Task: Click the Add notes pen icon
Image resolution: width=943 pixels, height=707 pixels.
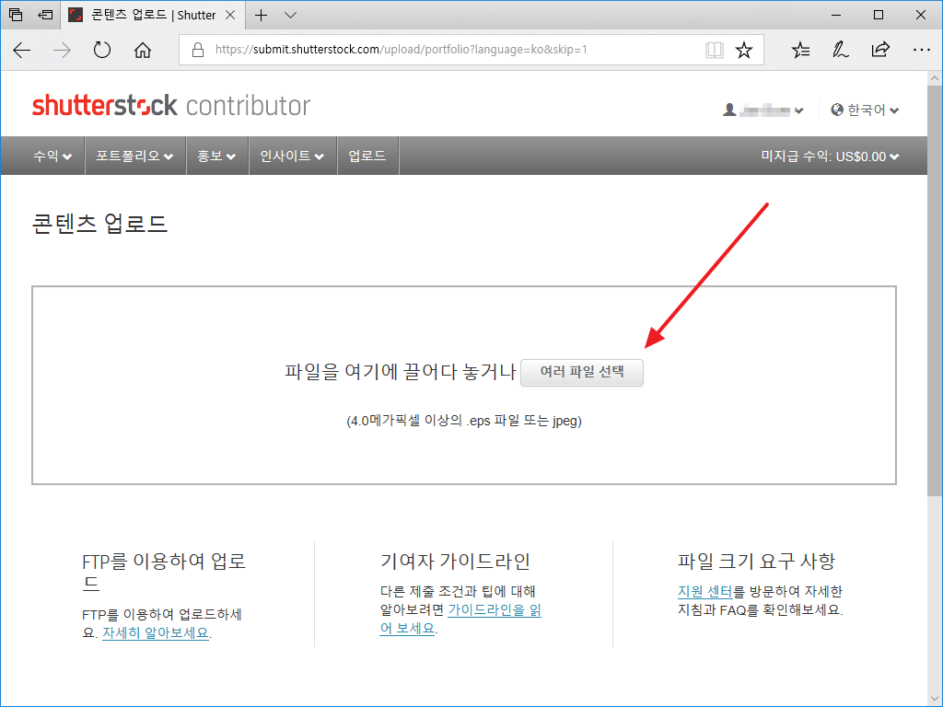Action: click(x=841, y=50)
